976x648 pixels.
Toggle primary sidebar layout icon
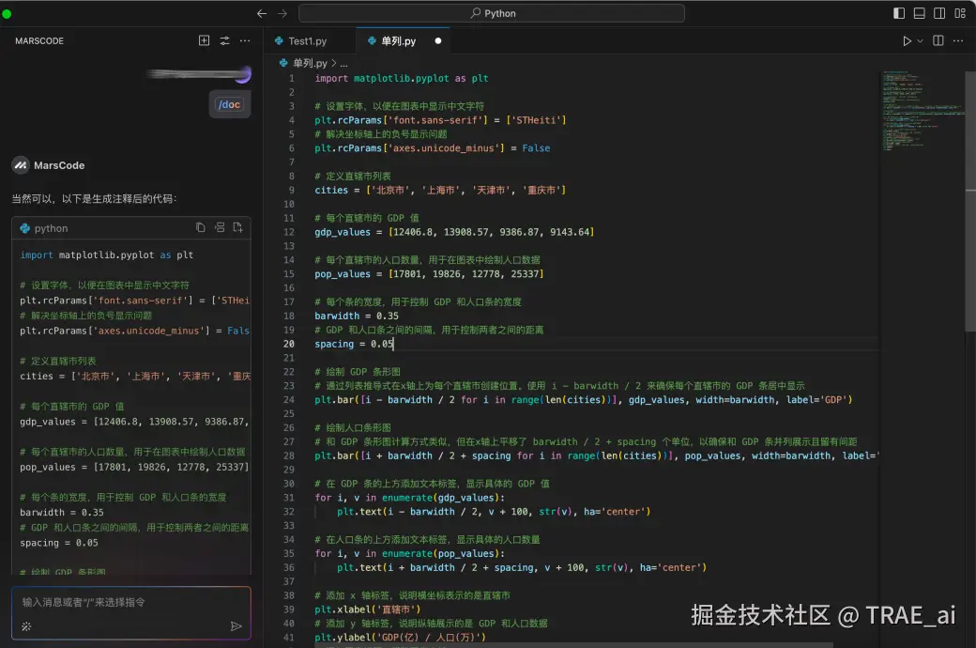coord(899,13)
